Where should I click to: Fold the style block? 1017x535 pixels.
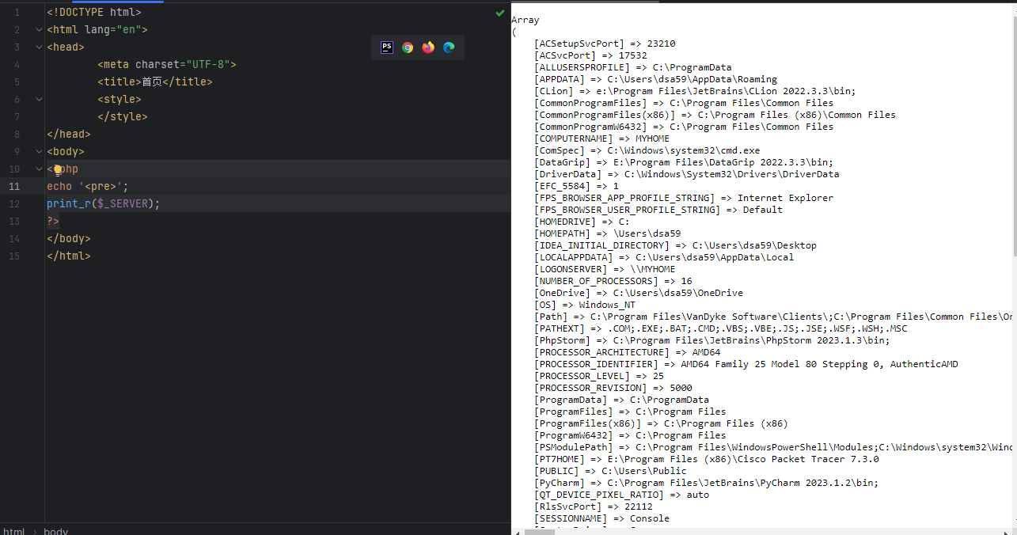(x=38, y=99)
